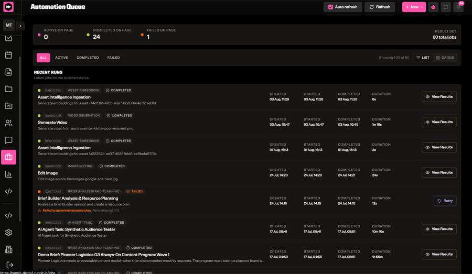The image size is (472, 274).
Task: Open the calendar sidebar icon
Action: pos(8,54)
